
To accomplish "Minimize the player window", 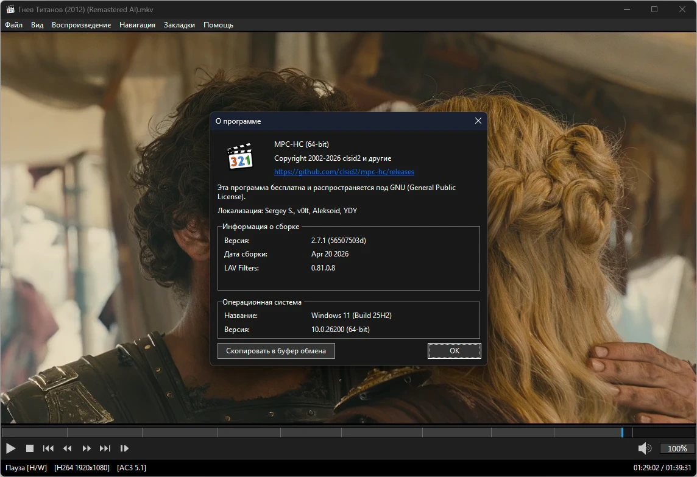I will pos(627,9).
